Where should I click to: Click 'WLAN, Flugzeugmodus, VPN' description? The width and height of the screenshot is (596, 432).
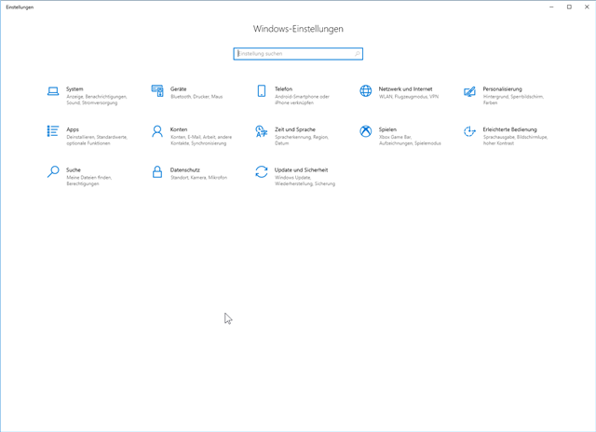point(409,97)
